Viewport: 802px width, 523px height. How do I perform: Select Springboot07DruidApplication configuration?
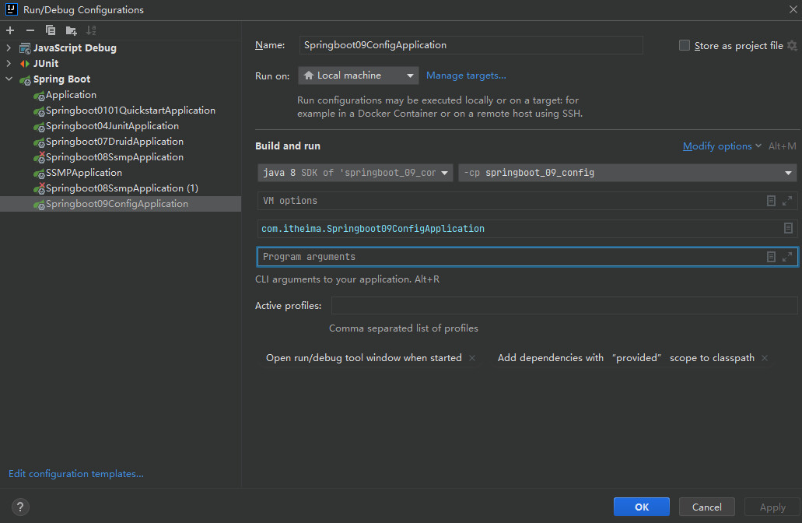pyautogui.click(x=114, y=142)
